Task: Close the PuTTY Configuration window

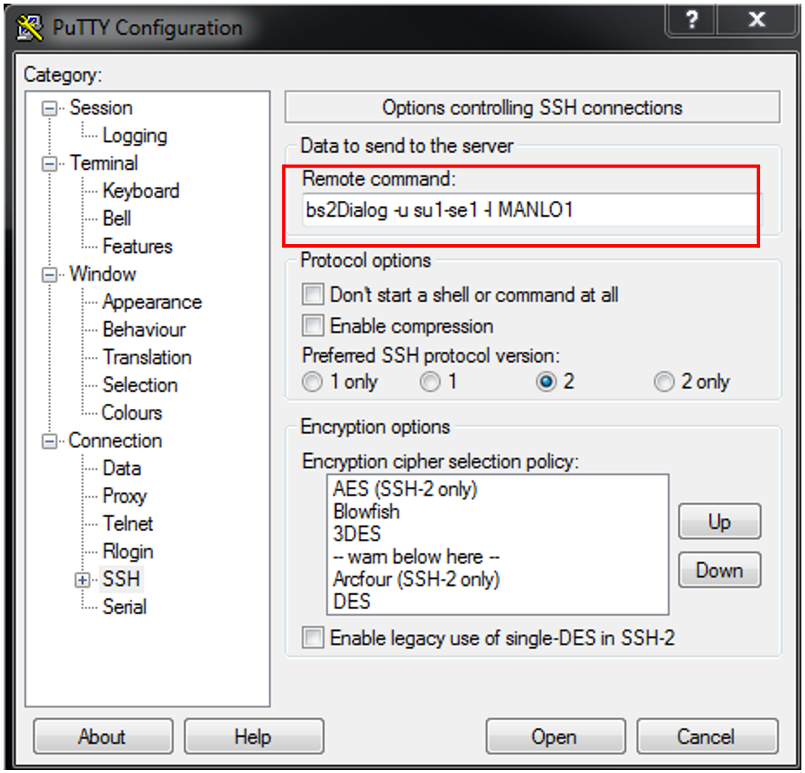Action: pyautogui.click(x=757, y=20)
